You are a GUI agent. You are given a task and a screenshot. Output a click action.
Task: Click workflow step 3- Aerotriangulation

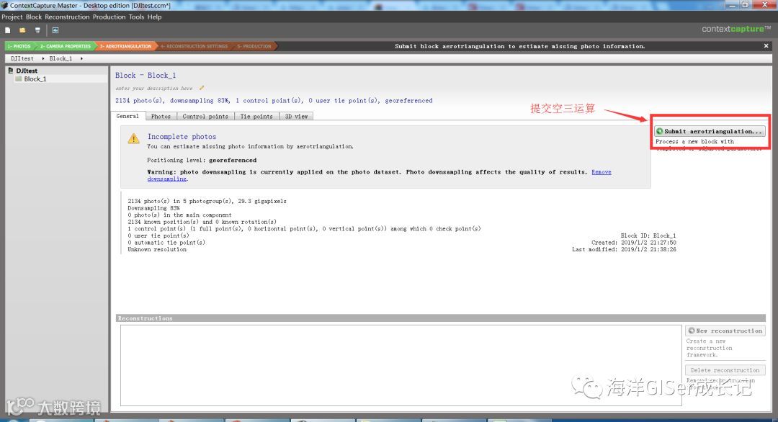(x=125, y=46)
